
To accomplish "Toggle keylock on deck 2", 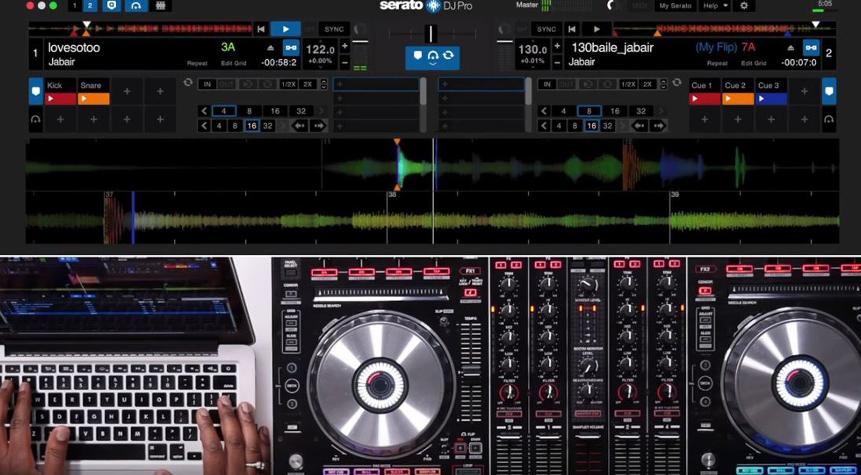I will (811, 48).
